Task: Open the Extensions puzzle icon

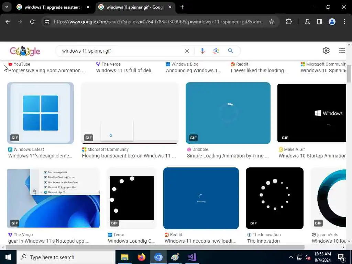Action: 289,22
